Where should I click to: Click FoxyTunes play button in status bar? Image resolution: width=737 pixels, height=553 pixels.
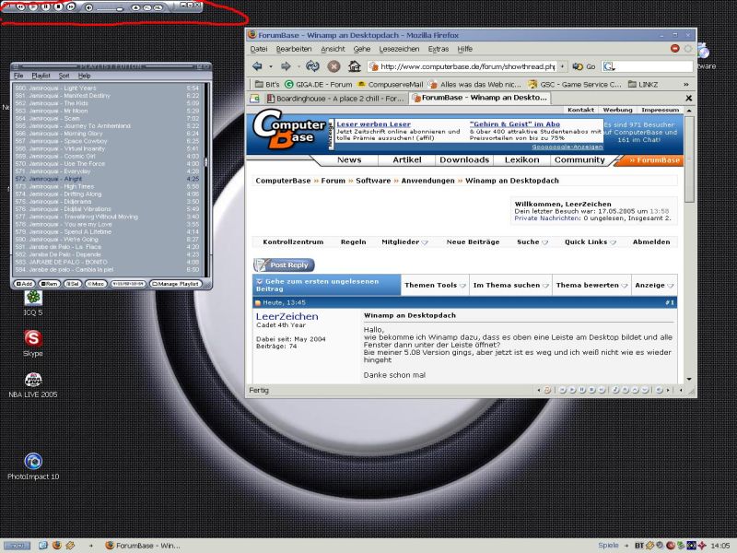coord(572,390)
